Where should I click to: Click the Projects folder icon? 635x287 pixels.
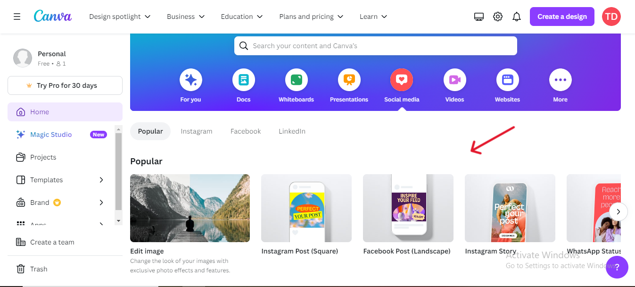21,157
